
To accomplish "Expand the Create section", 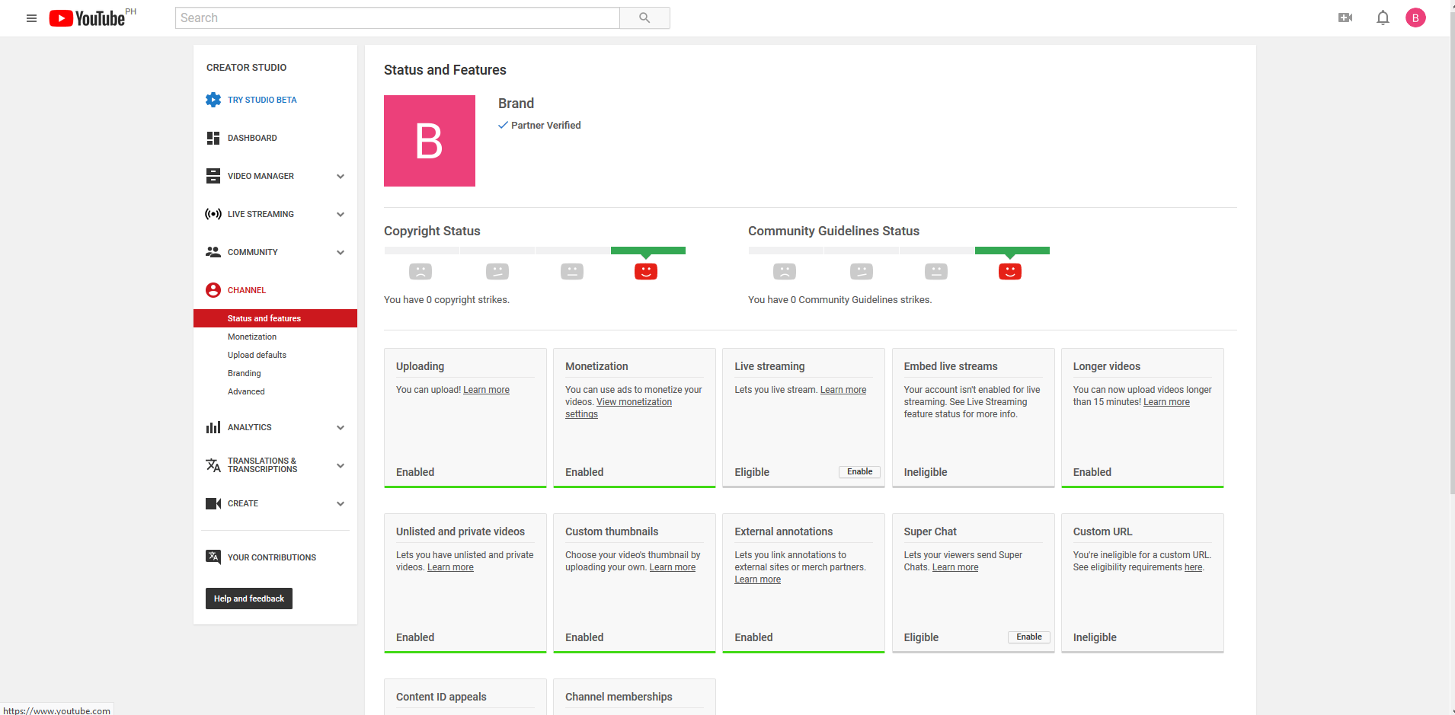I will coord(341,503).
